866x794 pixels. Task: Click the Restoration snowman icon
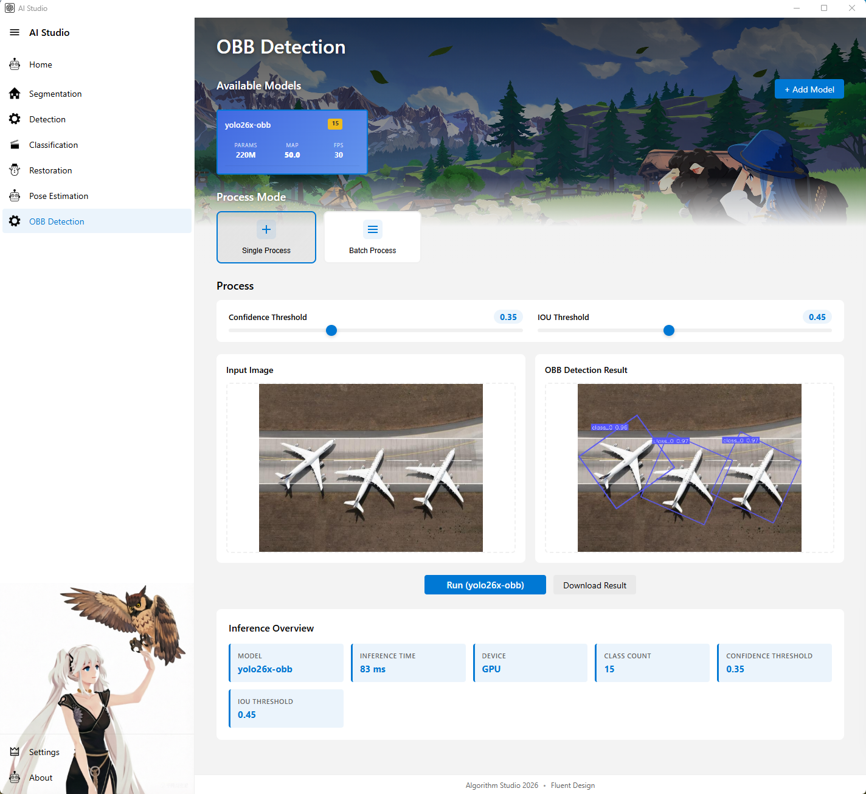pos(15,170)
